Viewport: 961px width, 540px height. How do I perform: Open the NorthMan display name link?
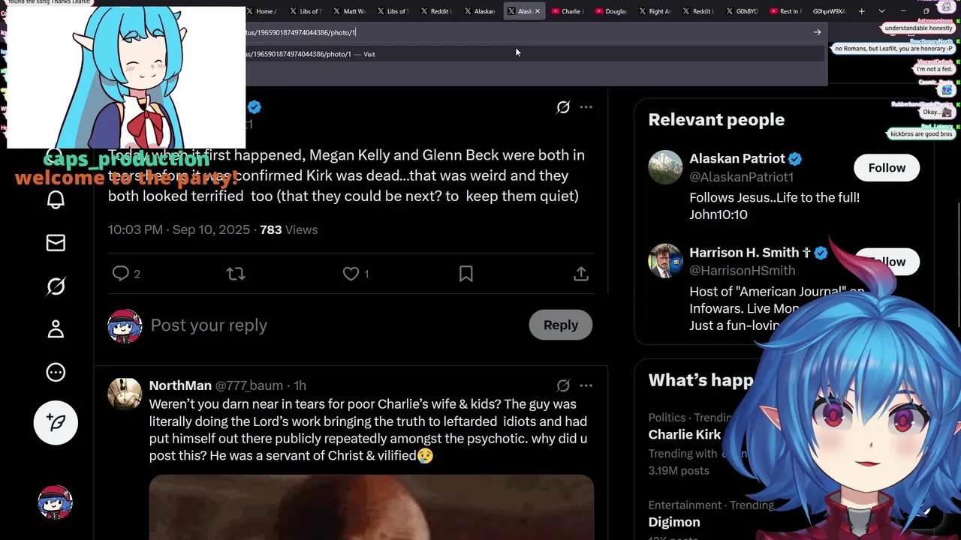(x=180, y=385)
